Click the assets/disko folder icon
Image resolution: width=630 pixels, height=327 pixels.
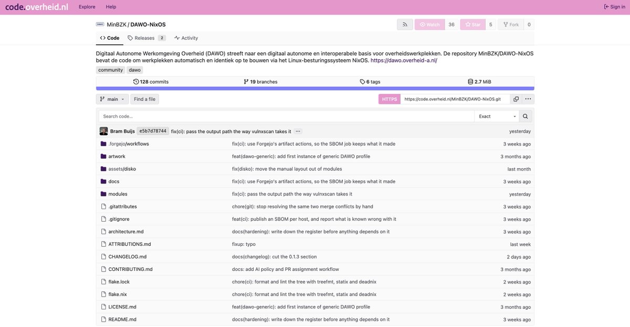[103, 169]
